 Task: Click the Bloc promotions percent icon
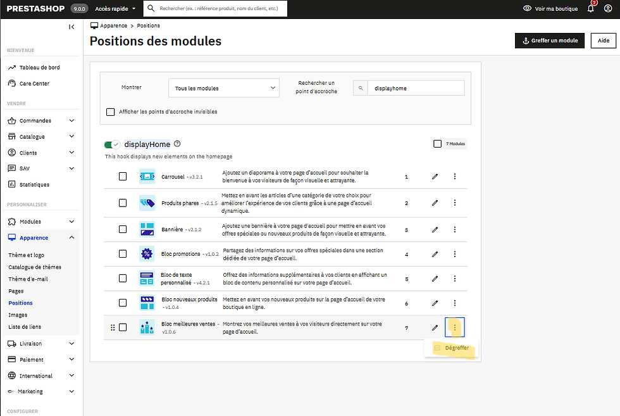pos(147,254)
